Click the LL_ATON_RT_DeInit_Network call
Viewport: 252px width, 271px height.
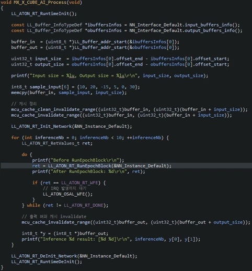[74, 256]
